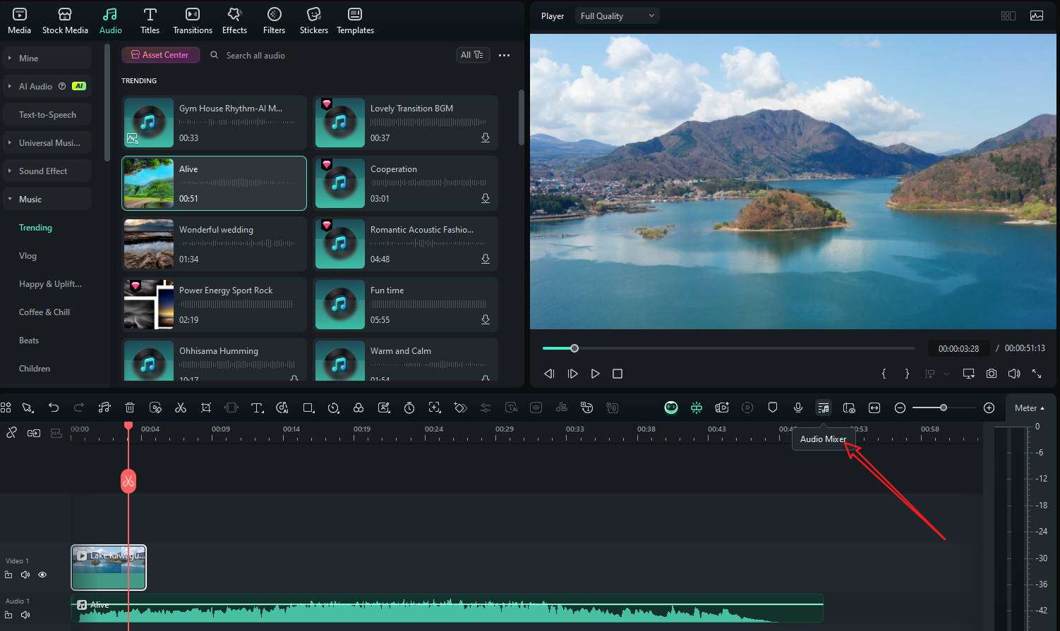Lock the Video 1 track
The width and height of the screenshot is (1060, 631).
click(8, 575)
